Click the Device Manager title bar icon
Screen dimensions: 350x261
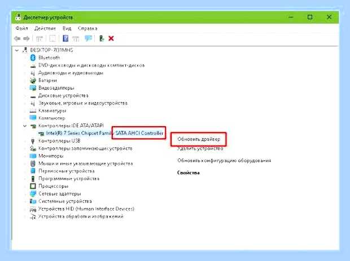pos(18,17)
